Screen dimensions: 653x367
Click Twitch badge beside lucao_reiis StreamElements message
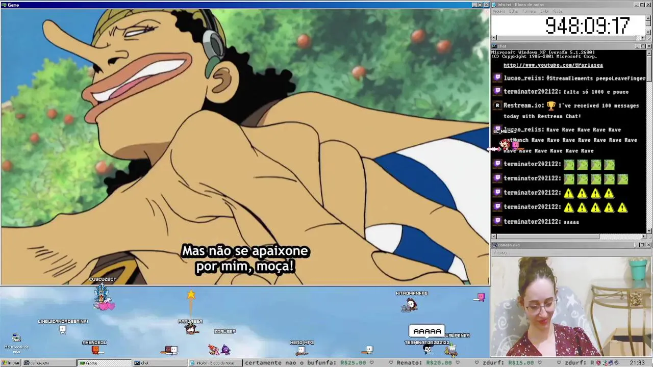coord(498,77)
